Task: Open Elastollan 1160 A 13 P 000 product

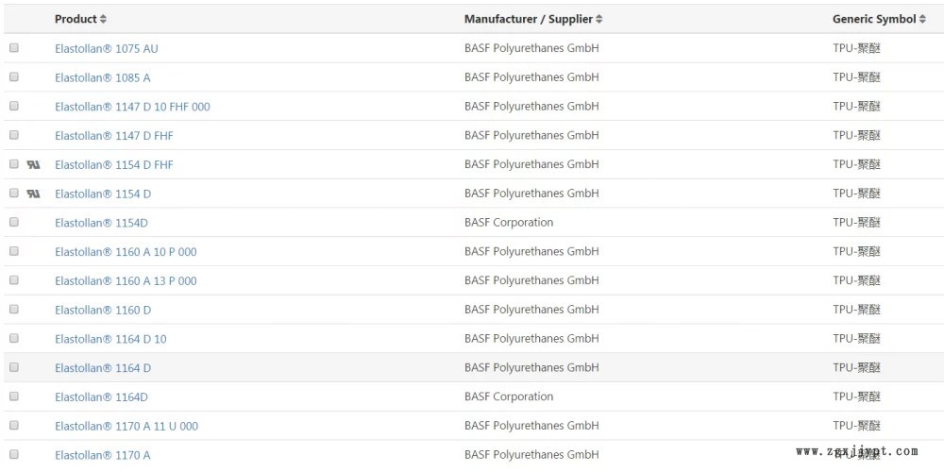Action: (126, 280)
